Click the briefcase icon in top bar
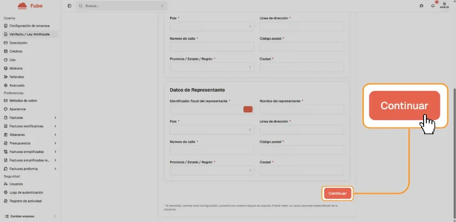Image resolution: width=456 pixels, height=222 pixels. pos(421,6)
